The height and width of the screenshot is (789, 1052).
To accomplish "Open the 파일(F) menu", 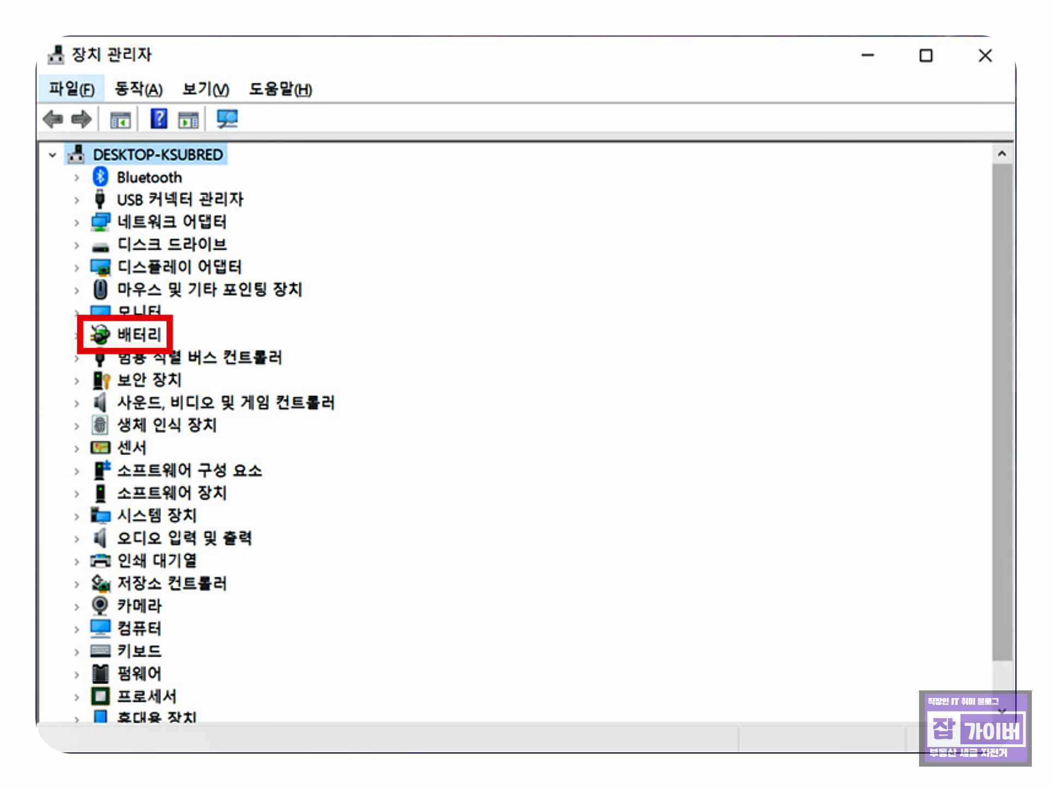I will pyautogui.click(x=71, y=89).
